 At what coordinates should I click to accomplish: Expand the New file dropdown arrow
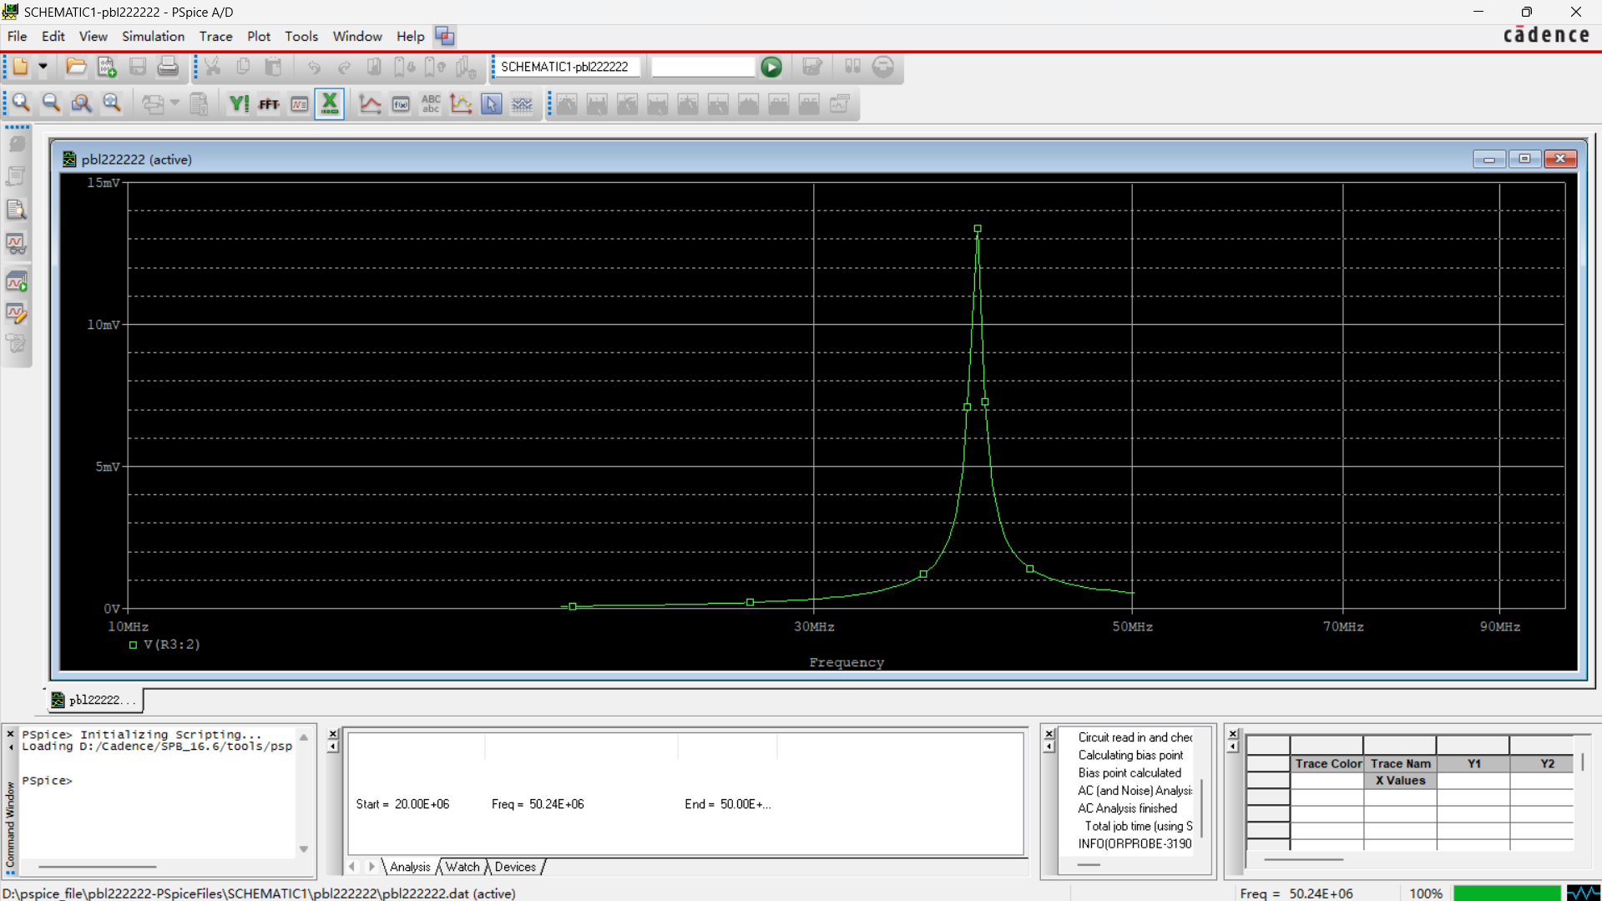[x=43, y=67]
